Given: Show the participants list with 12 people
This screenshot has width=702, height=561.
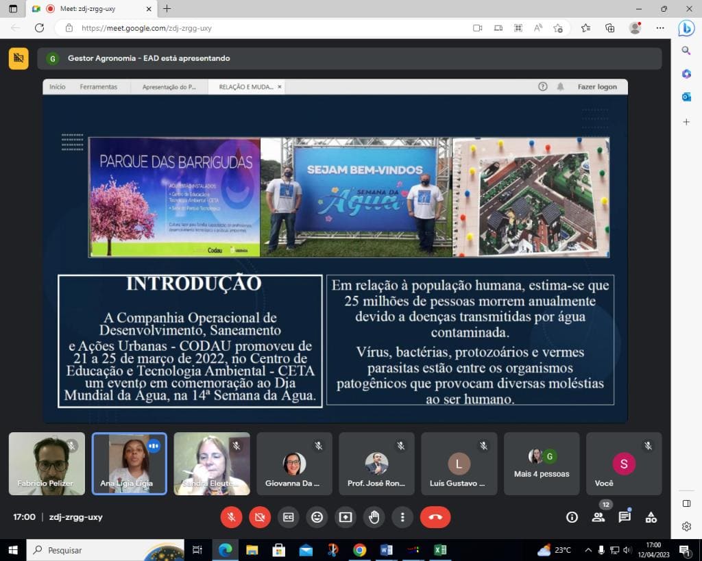Looking at the screenshot, I should coord(598,518).
